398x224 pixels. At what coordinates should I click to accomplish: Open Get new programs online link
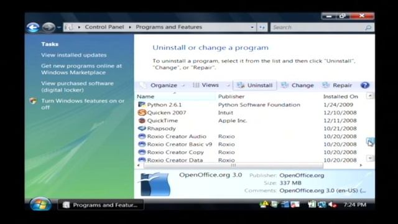pos(81,69)
